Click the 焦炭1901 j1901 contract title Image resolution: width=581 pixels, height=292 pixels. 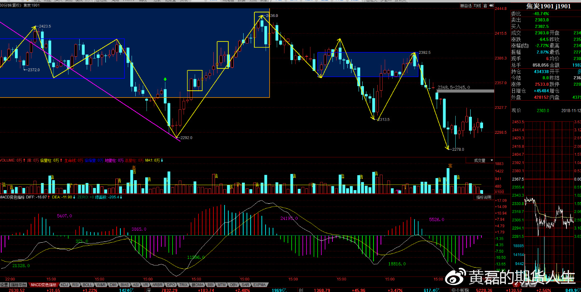pos(548,6)
